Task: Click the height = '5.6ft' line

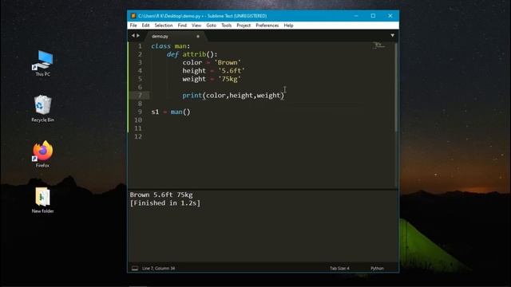Action: pyautogui.click(x=213, y=71)
